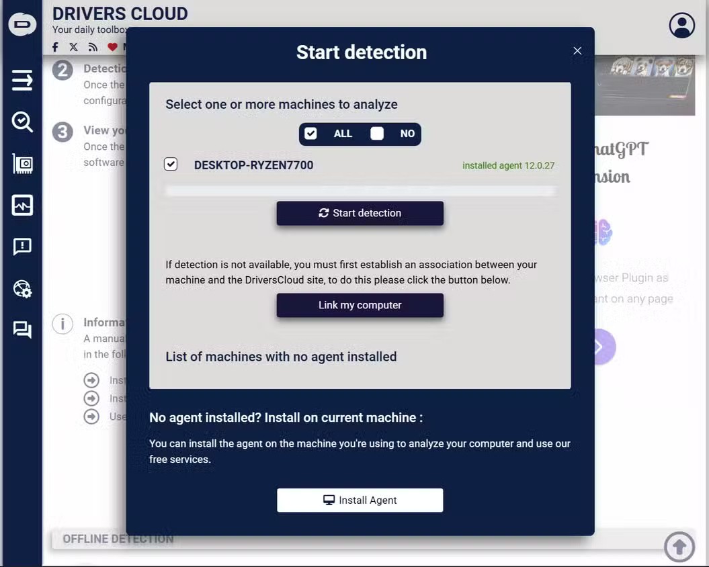Open the X social link icon
Image resolution: width=709 pixels, height=567 pixels.
74,47
